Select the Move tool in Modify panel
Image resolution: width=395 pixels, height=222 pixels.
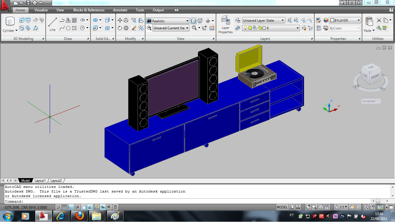pyautogui.click(x=120, y=20)
